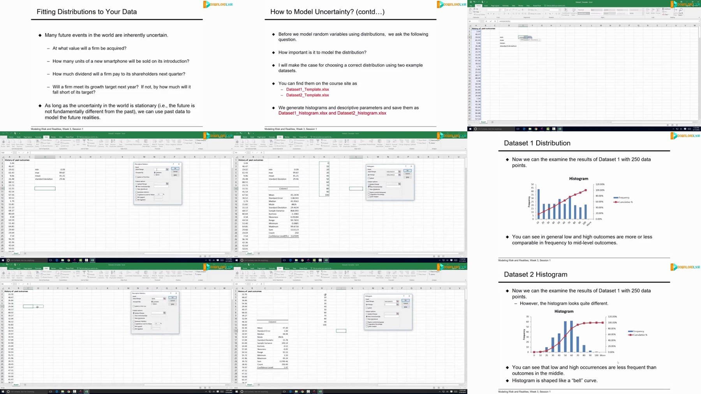Collapse ribbon arrow in Home-tab Excel window
This screenshot has width=701, height=394.
pos(699,17)
